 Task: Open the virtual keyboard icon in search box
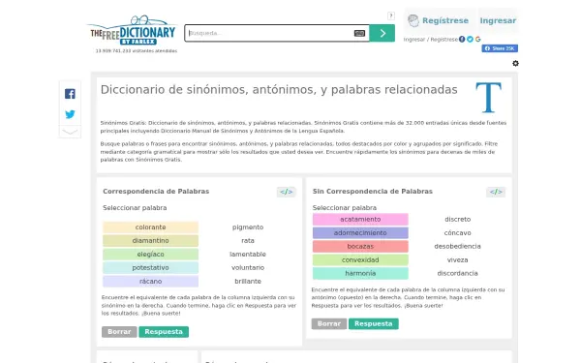point(359,33)
